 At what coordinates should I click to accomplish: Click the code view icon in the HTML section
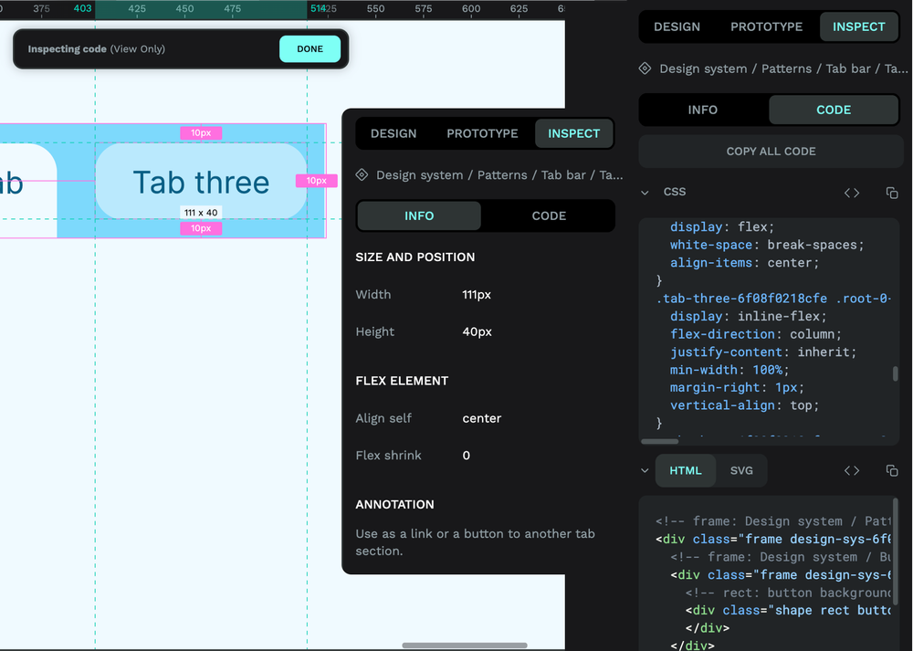coord(852,470)
